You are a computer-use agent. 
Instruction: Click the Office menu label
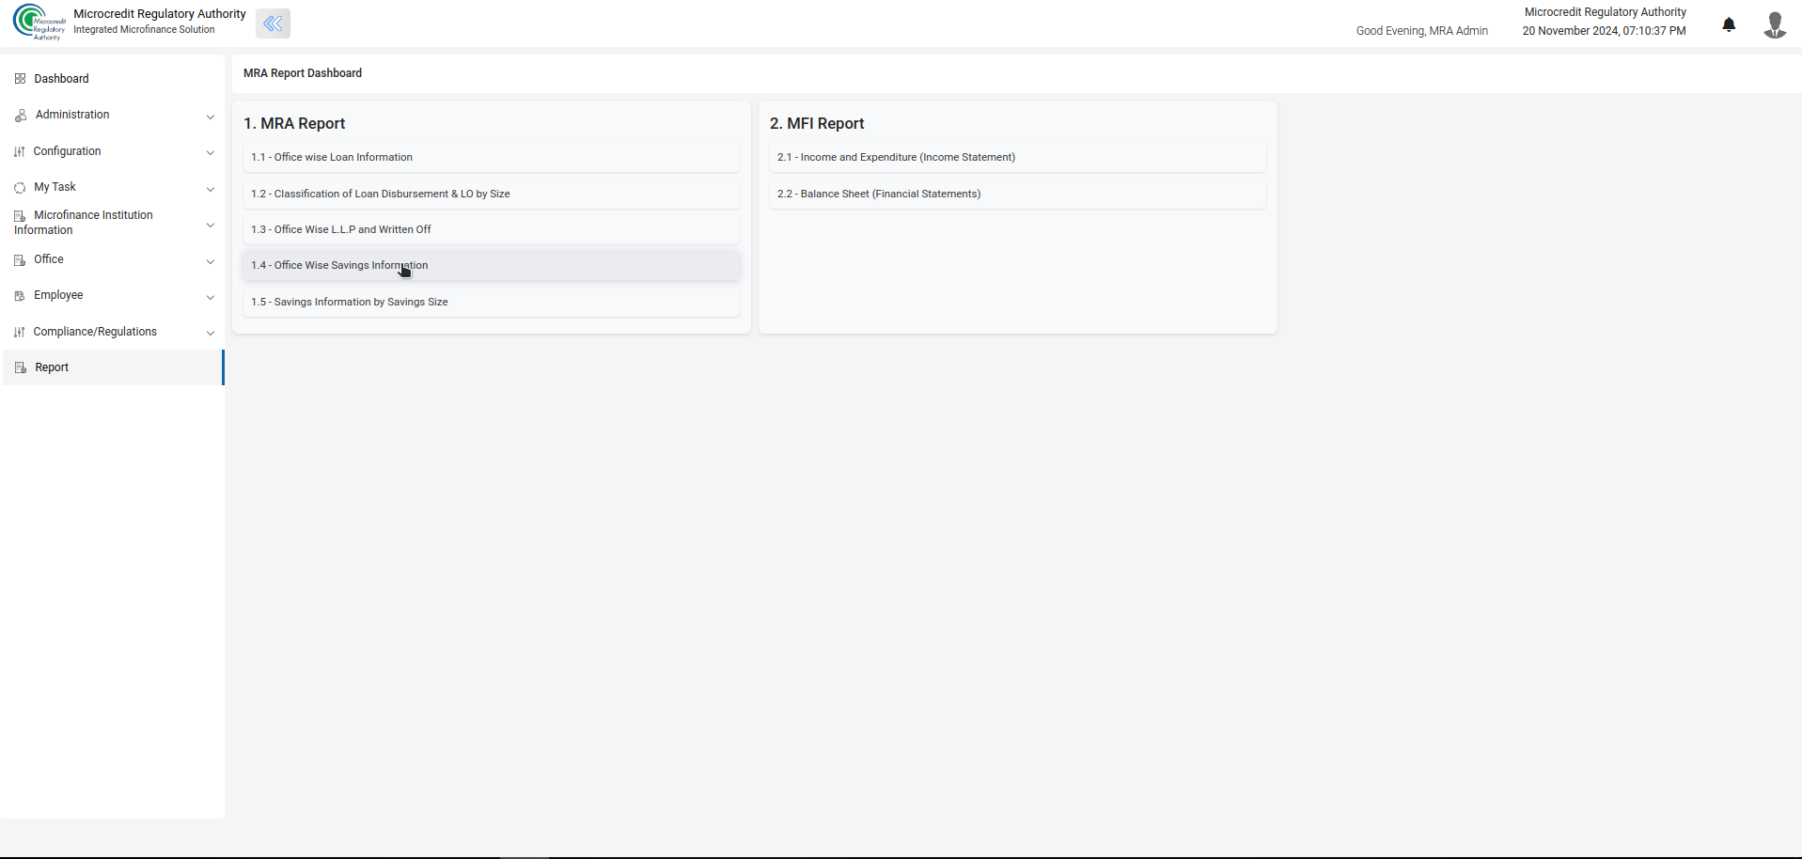point(49,259)
